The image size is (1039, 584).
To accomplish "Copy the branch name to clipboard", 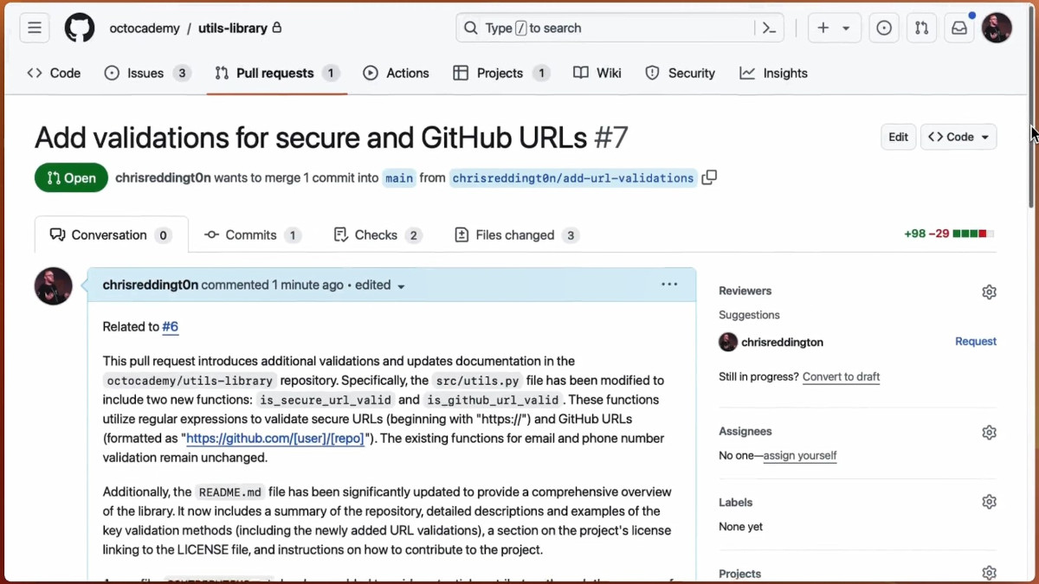I will pos(709,177).
